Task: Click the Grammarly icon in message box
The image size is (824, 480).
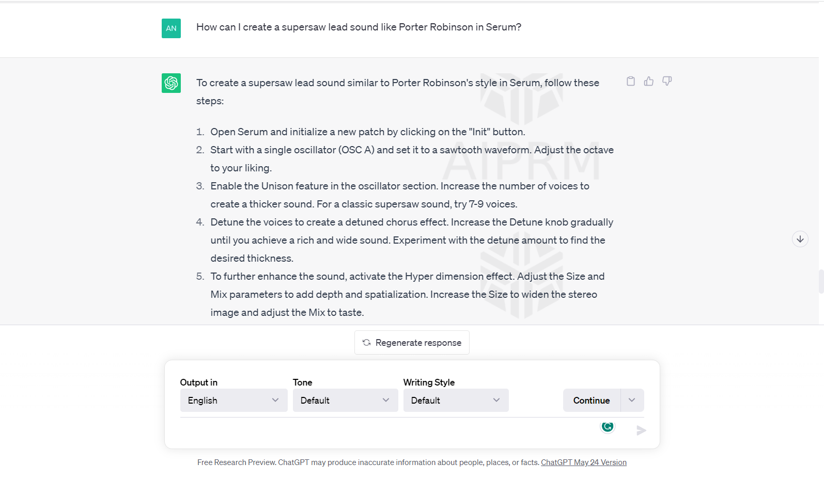Action: pyautogui.click(x=608, y=426)
